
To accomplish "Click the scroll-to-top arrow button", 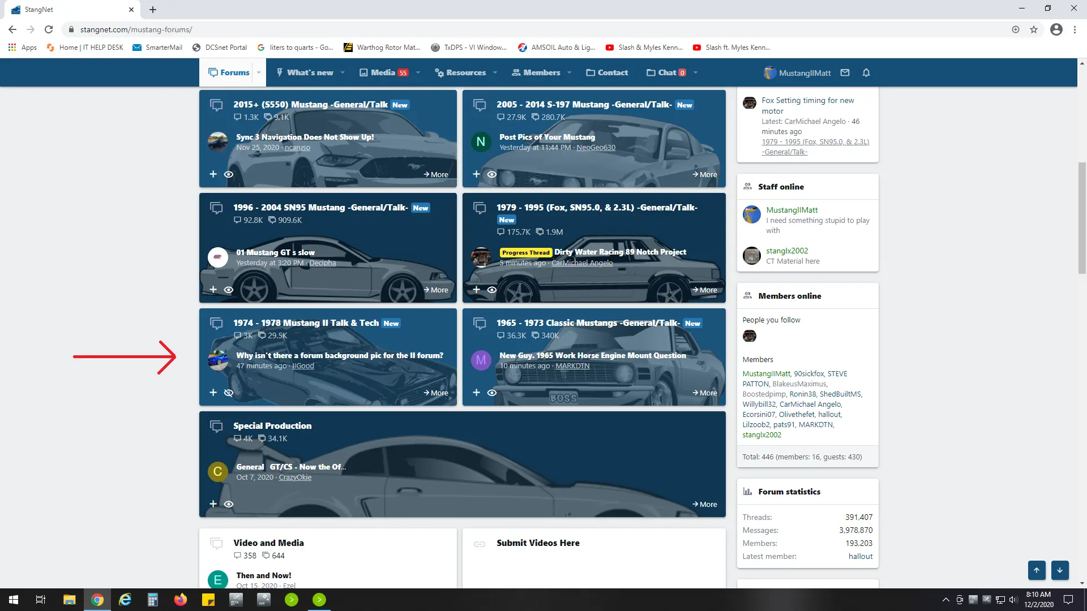I will (x=1037, y=570).
